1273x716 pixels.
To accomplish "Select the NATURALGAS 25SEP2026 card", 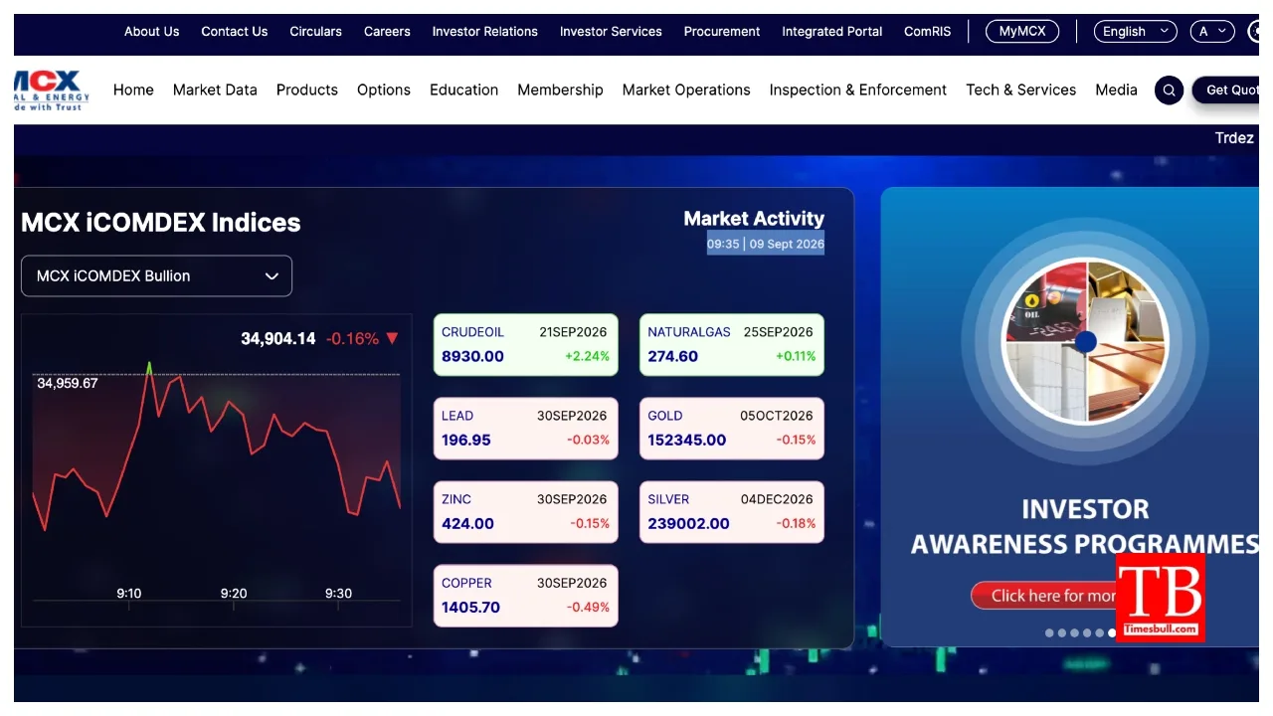I will [732, 345].
